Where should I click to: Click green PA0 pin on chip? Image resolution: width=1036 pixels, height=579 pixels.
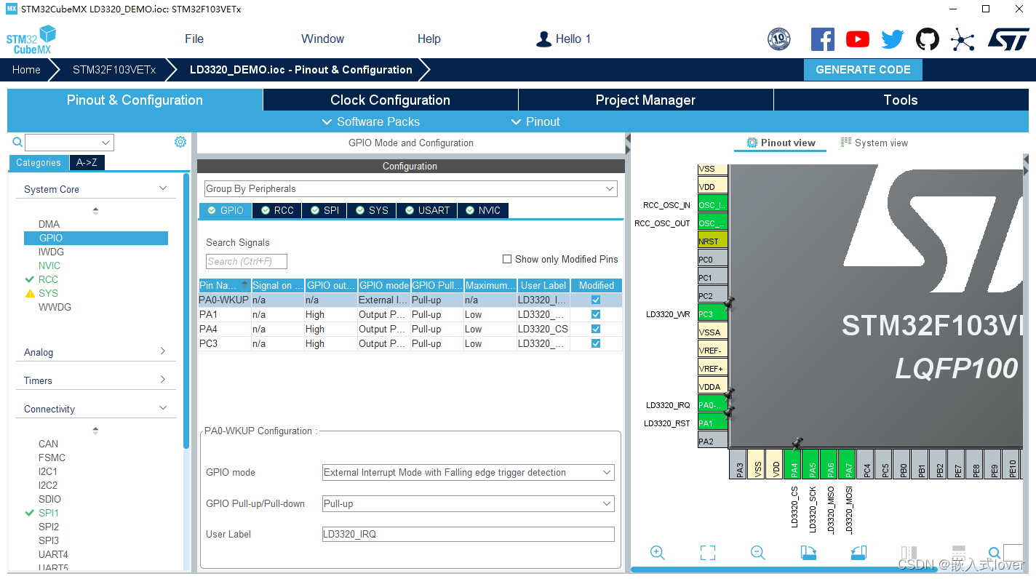click(712, 405)
